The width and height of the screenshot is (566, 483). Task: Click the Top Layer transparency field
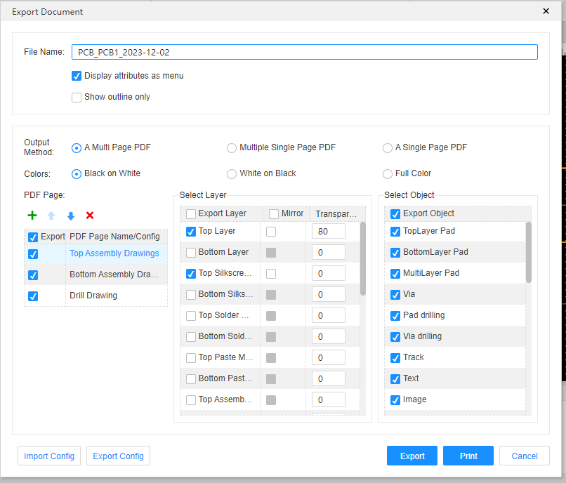(329, 232)
